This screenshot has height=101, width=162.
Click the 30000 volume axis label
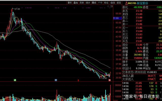[118, 85]
